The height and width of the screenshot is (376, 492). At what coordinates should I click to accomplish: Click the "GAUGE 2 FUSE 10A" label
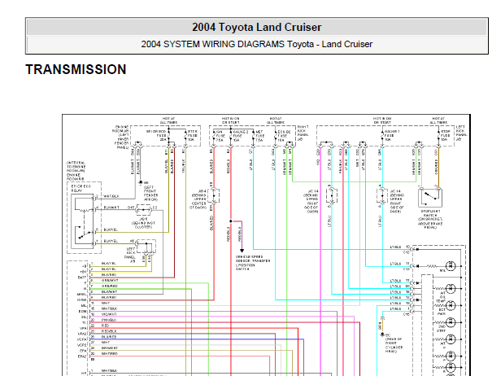[x=241, y=136]
